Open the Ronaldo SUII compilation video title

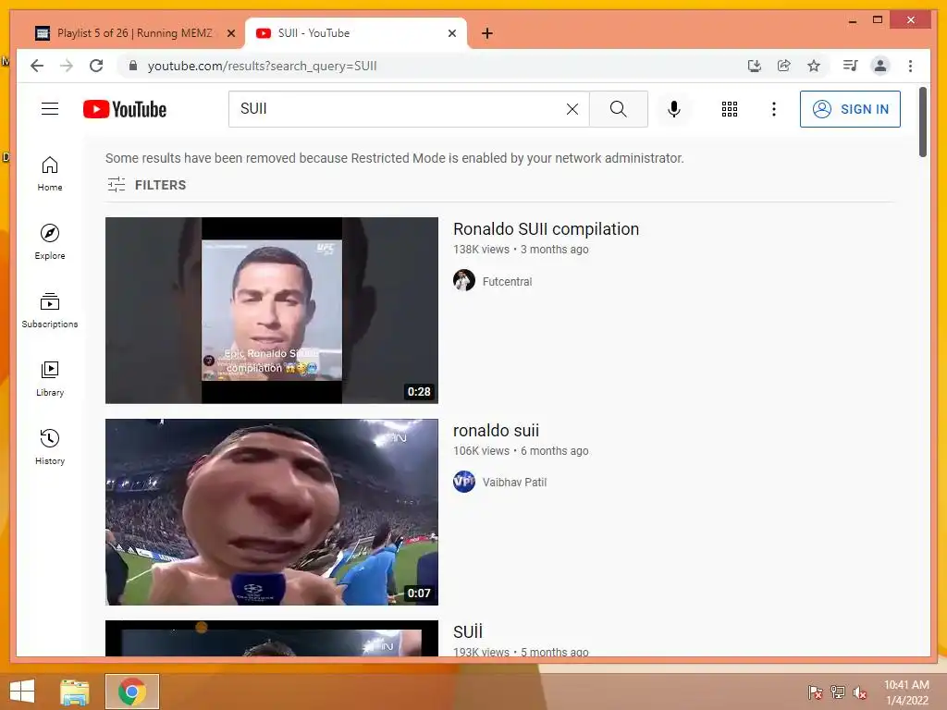click(x=546, y=229)
